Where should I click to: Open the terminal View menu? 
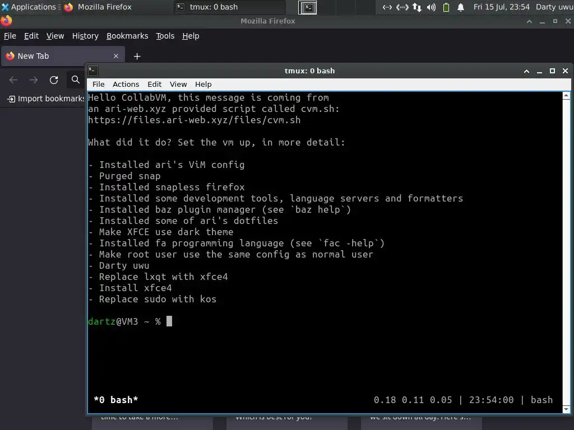178,84
